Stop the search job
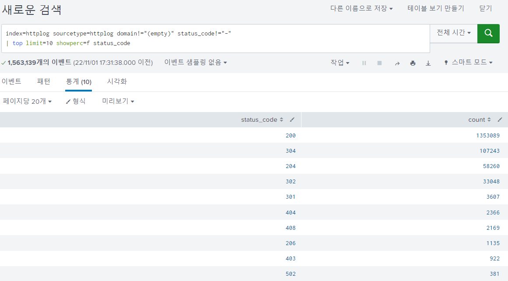Viewport: 508px width, 281px height. (x=379, y=63)
